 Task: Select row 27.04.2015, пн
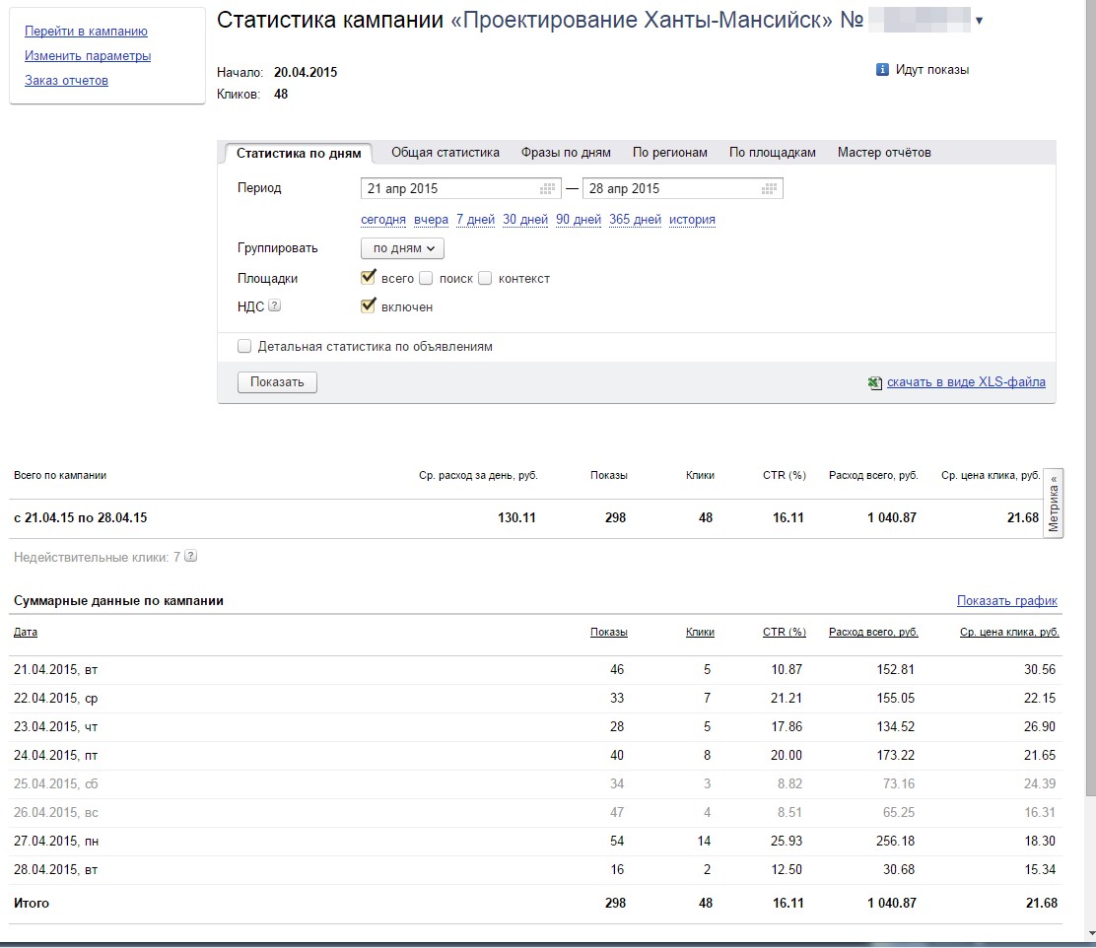pos(535,842)
